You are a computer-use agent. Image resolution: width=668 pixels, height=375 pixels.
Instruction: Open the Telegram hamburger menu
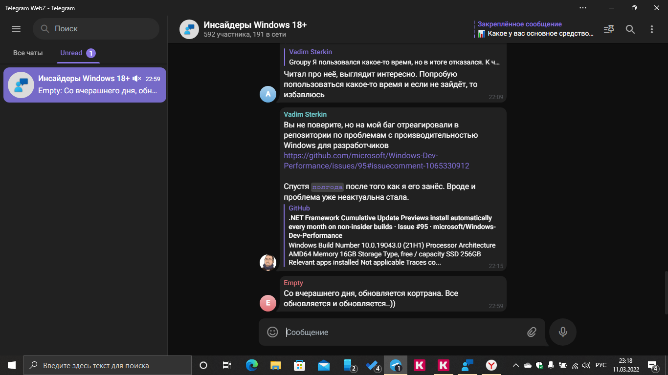[x=16, y=29]
